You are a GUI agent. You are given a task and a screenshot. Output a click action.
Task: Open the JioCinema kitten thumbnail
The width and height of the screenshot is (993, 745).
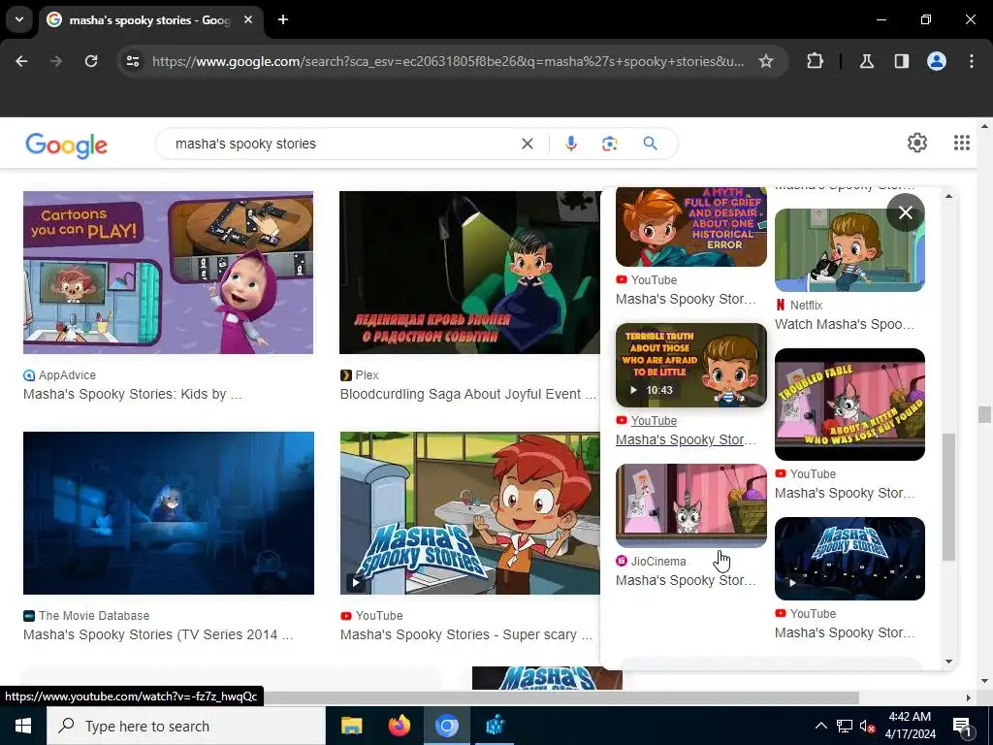click(690, 505)
